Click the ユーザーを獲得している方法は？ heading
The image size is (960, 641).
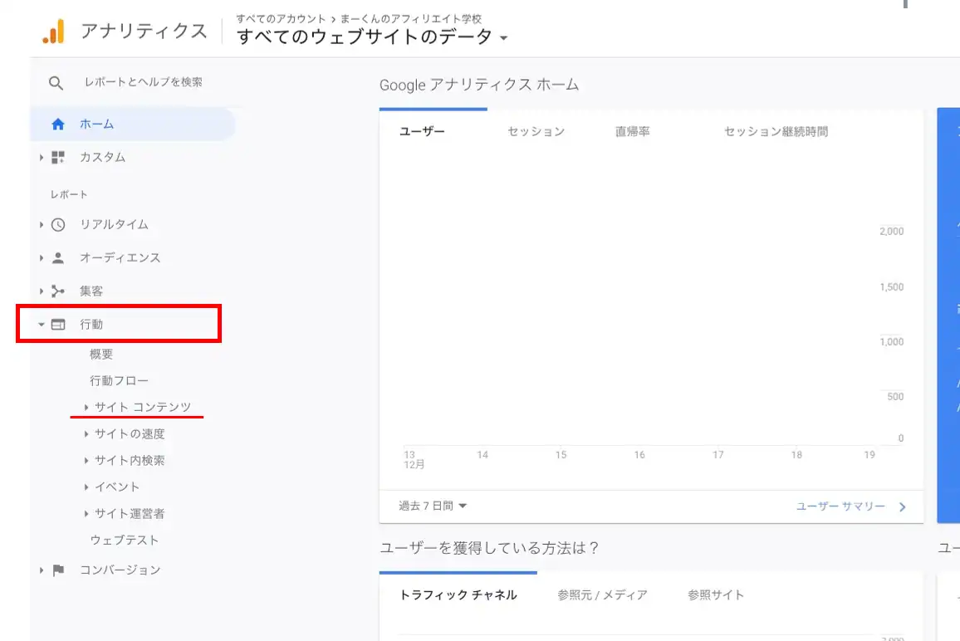(489, 548)
